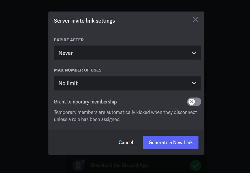Screen dimensions: 250x173
Task: Click the EXPIRE AFTER field label
Action: tap(69, 40)
